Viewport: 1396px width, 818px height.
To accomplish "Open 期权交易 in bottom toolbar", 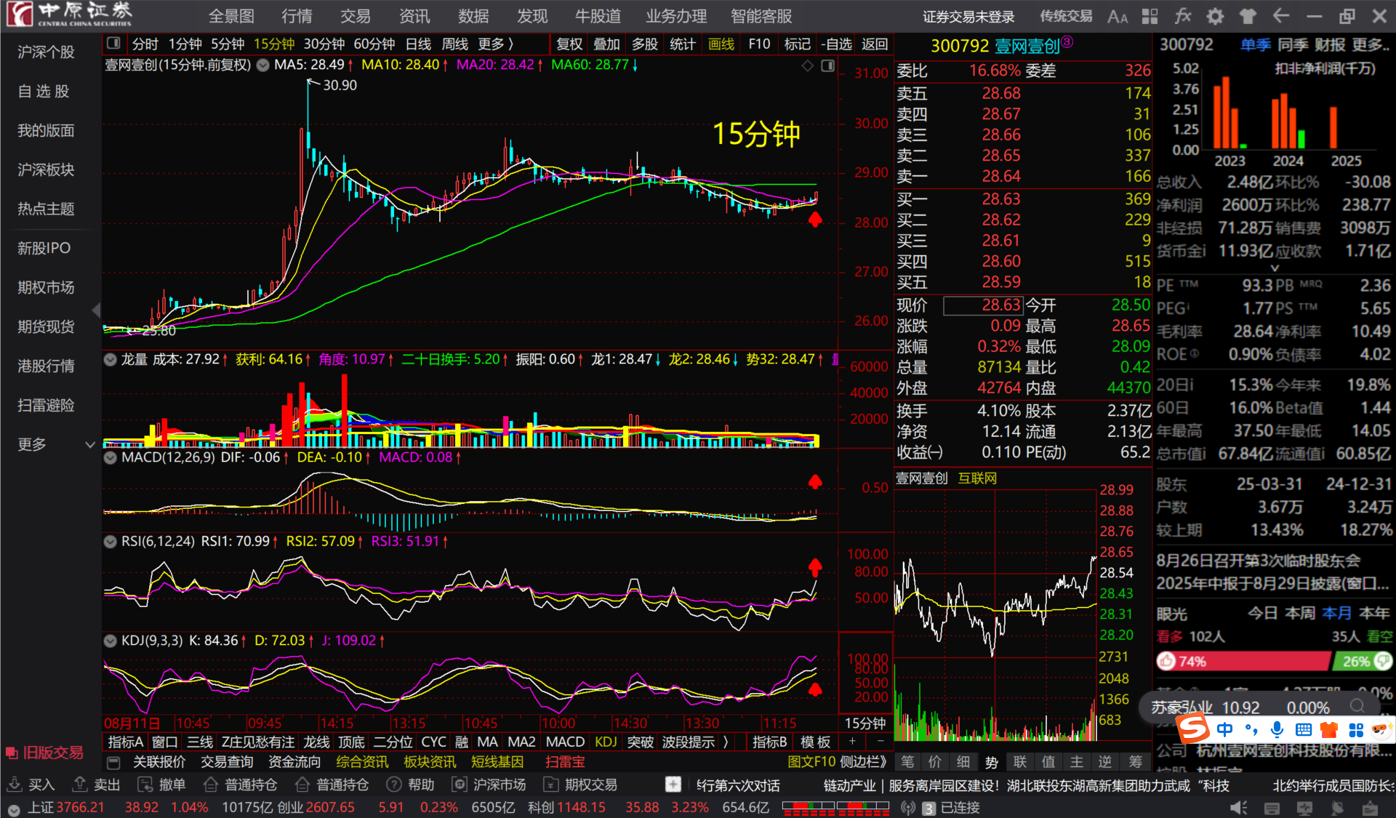I will (580, 785).
